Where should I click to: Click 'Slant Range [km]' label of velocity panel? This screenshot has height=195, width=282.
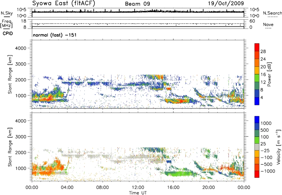point(10,147)
